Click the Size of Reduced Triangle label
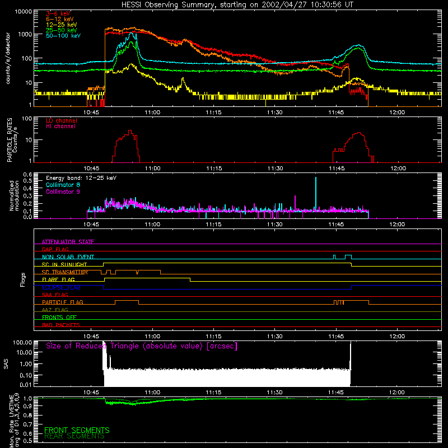The image size is (448, 448). tap(142, 346)
